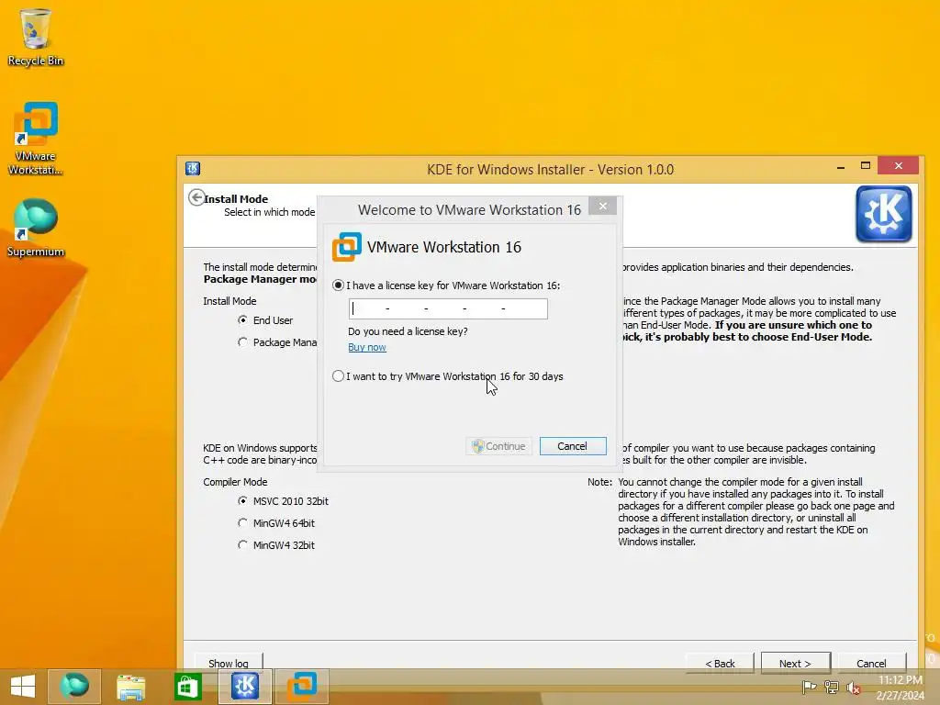Image resolution: width=940 pixels, height=705 pixels.
Task: Click the KDE gear logo in installer
Action: click(x=884, y=214)
